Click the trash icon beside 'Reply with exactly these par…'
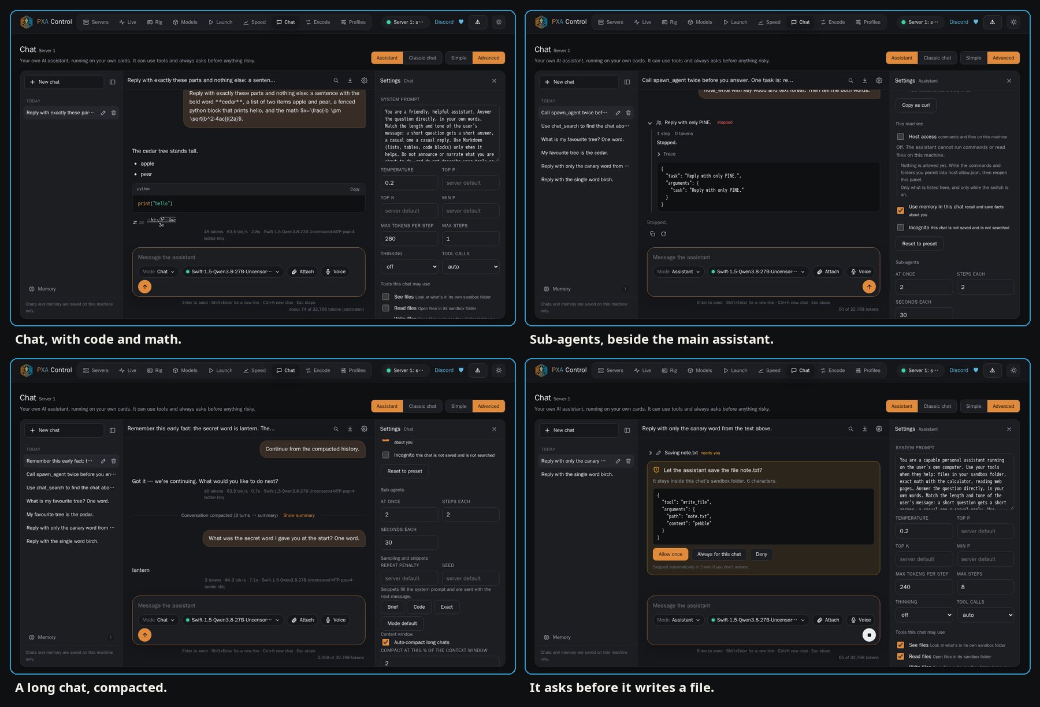Image resolution: width=1040 pixels, height=707 pixels. pos(114,113)
